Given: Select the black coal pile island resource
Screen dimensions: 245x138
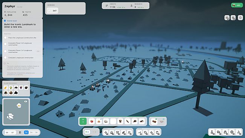Looking at the screenshot, I should coord(16,93).
